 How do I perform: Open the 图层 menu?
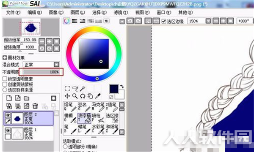tap(77, 12)
